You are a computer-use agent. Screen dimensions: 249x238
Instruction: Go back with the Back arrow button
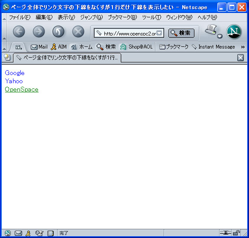pos(19,32)
